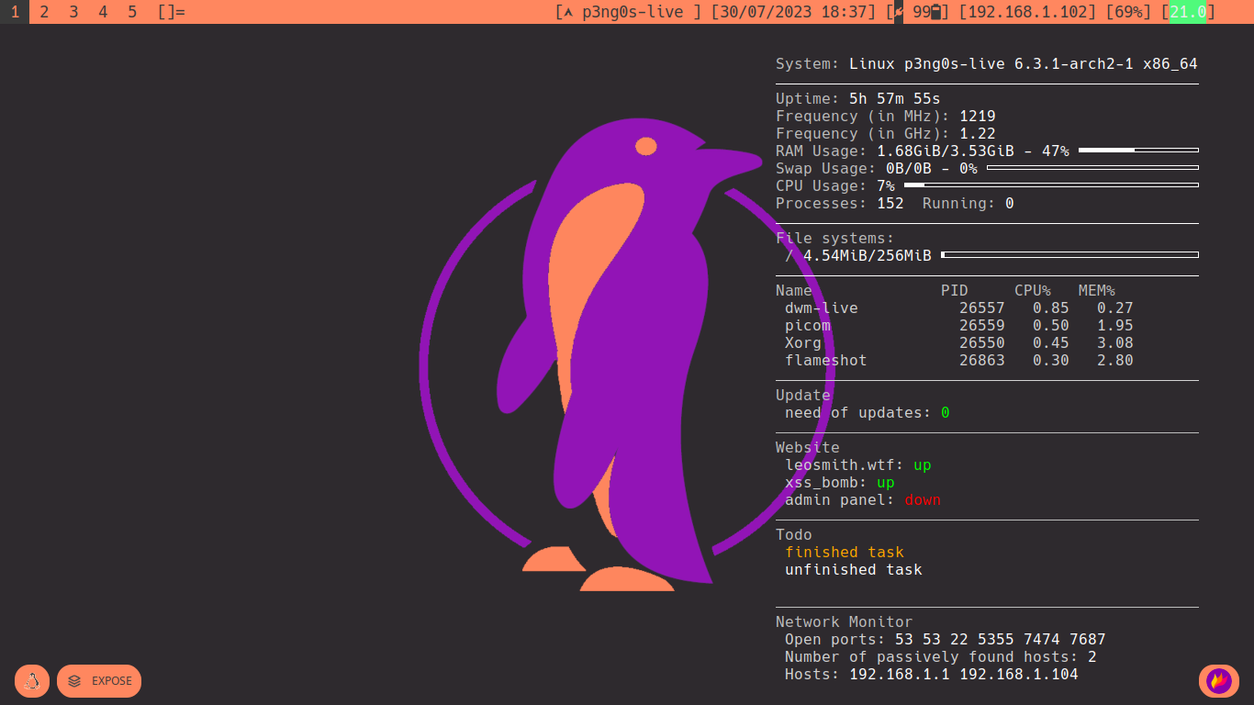
Task: Switch to workspace tag 4
Action: [103, 12]
